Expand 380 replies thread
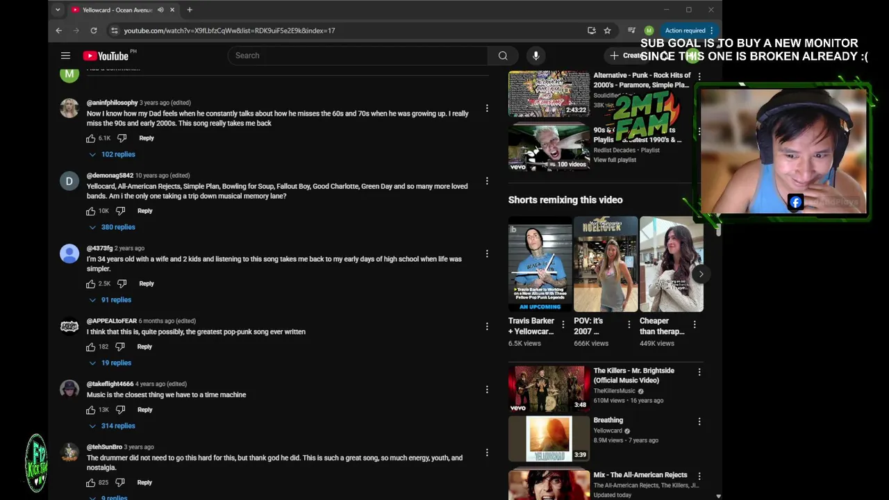The width and height of the screenshot is (889, 500). tap(113, 227)
